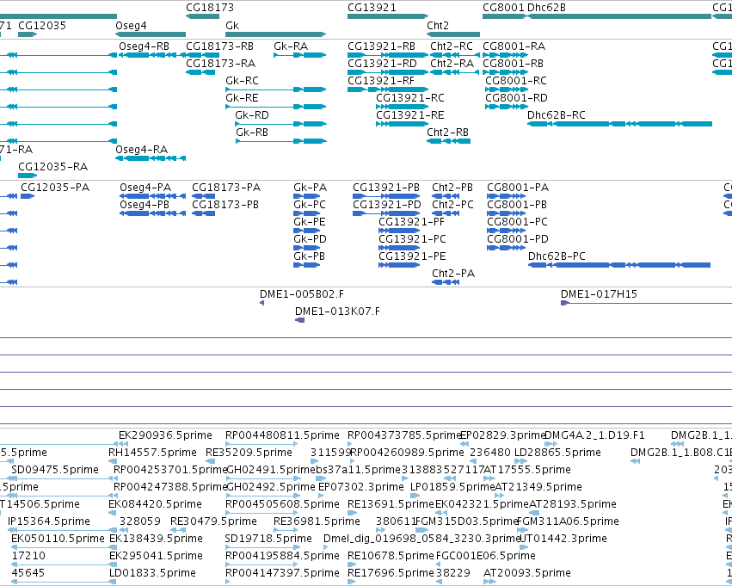Select protein Dhc62B-PC
Viewport: 732px width, 586px height.
(x=619, y=265)
